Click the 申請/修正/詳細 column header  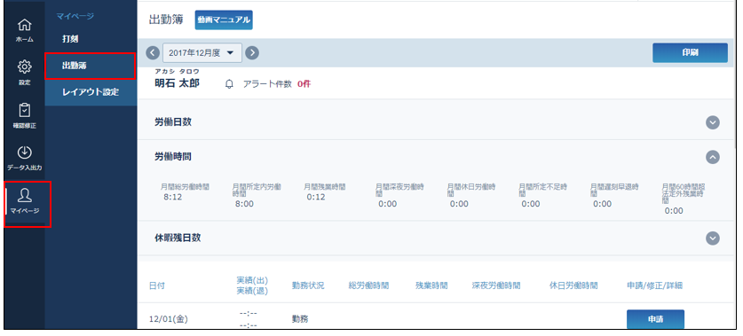(x=654, y=285)
